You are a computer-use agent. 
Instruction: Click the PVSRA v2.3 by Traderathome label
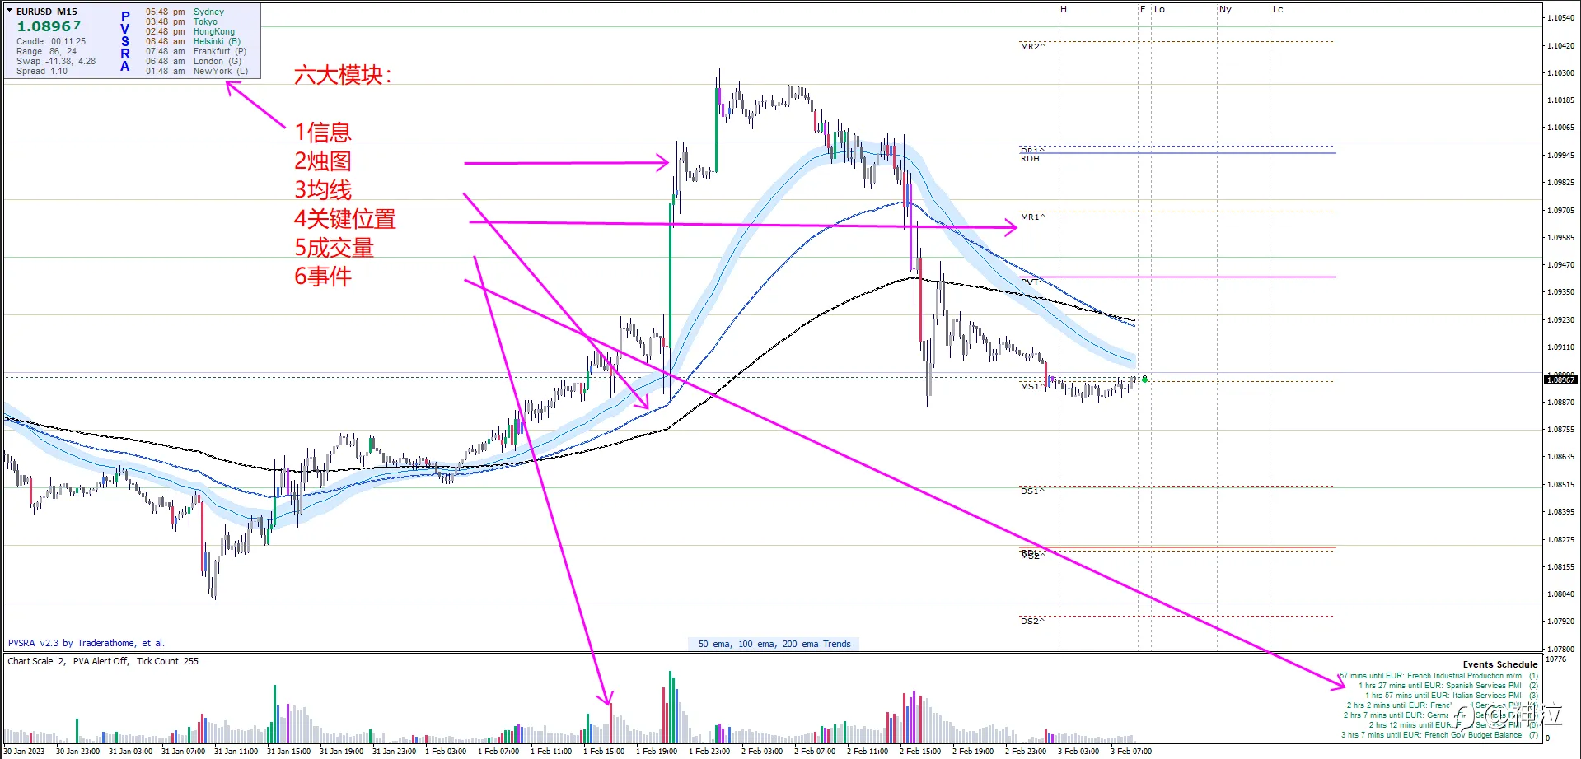click(87, 644)
